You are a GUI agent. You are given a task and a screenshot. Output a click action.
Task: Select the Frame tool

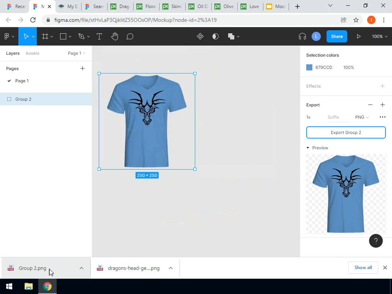(x=45, y=36)
